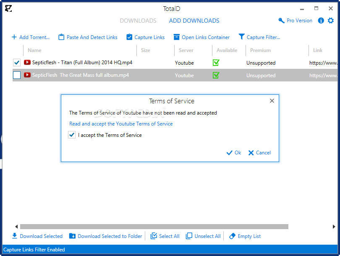Click Youtube server cell in Titan row
The image size is (340, 256).
coord(184,63)
